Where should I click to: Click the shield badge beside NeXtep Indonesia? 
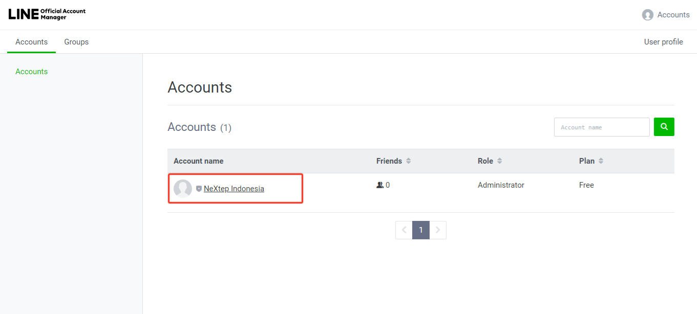pos(199,189)
